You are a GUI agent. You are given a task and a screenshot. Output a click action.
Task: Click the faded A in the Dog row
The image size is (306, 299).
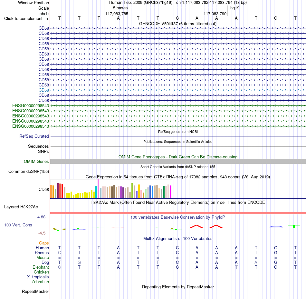pos(256,262)
